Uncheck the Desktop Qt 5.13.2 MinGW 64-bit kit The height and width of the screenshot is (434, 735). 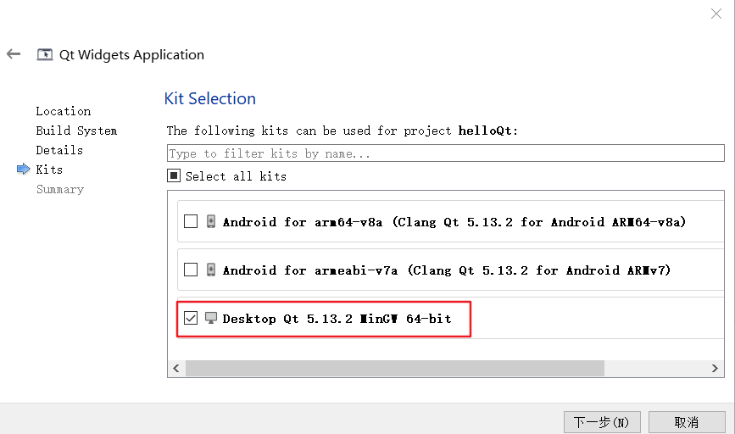(191, 318)
